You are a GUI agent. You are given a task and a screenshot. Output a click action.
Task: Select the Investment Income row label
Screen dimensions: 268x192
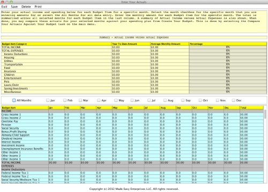pyautogui.click(x=13, y=146)
